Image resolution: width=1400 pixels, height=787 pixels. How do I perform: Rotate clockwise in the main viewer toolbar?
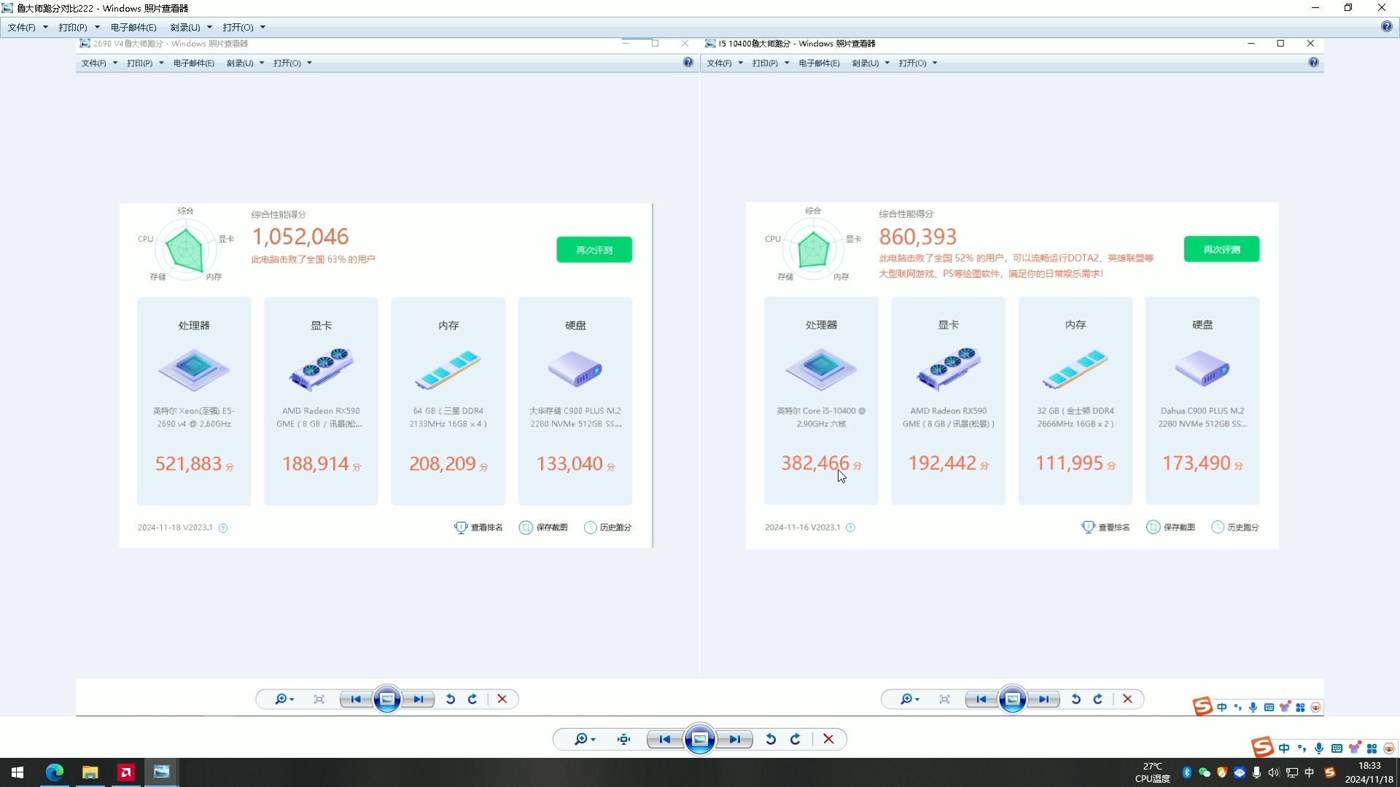(796, 740)
